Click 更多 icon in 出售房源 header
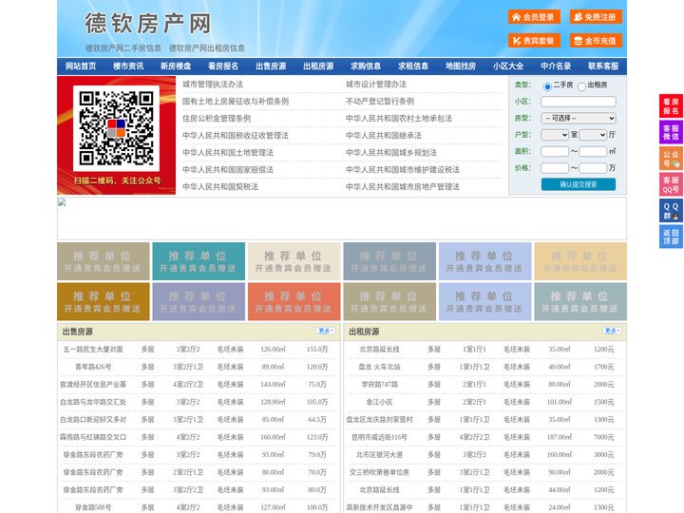Screen dimensions: 684x513 click(x=325, y=332)
